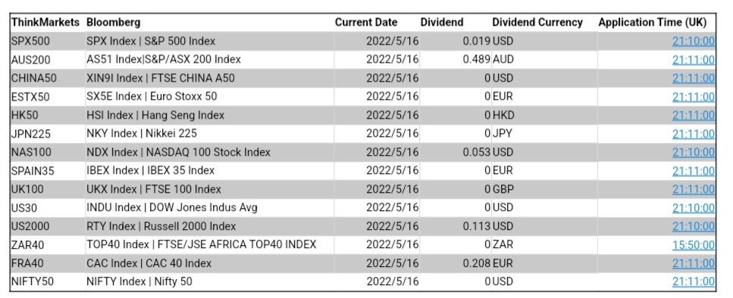Screen dimensions: 733x298
Task: Open JPN225 row time link
Action: click(x=694, y=134)
